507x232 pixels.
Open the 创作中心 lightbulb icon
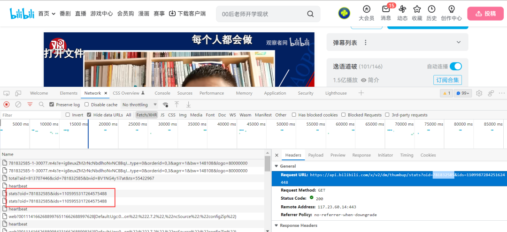(452, 9)
